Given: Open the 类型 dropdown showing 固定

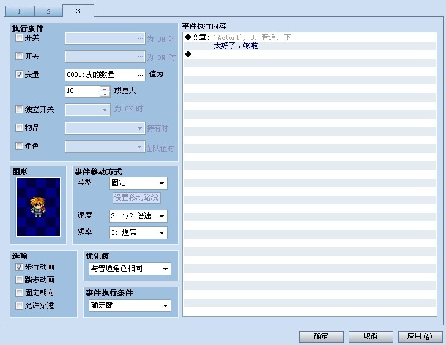Looking at the screenshot, I should [x=138, y=183].
